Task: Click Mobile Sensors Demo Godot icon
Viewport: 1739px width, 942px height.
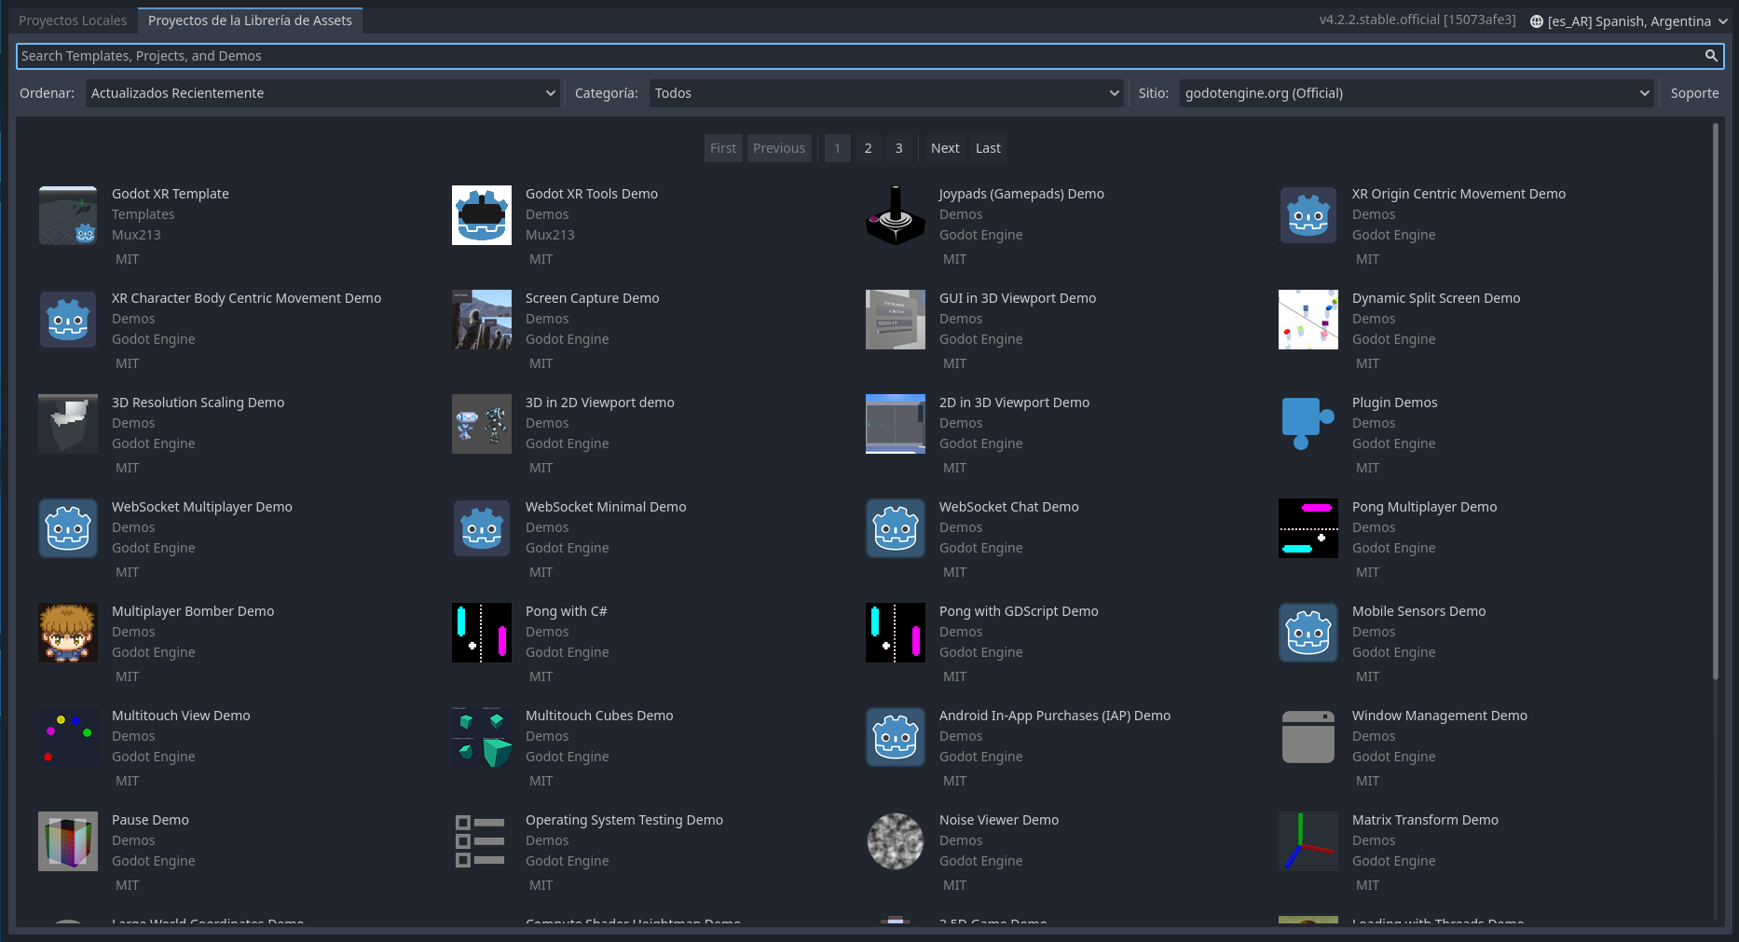Action: [x=1308, y=633]
